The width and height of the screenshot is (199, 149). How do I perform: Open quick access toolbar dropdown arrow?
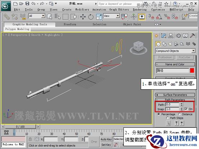coord(56,4)
